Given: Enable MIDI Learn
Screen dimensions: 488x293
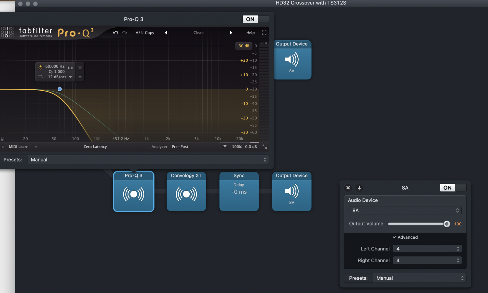Looking at the screenshot, I should (x=19, y=146).
